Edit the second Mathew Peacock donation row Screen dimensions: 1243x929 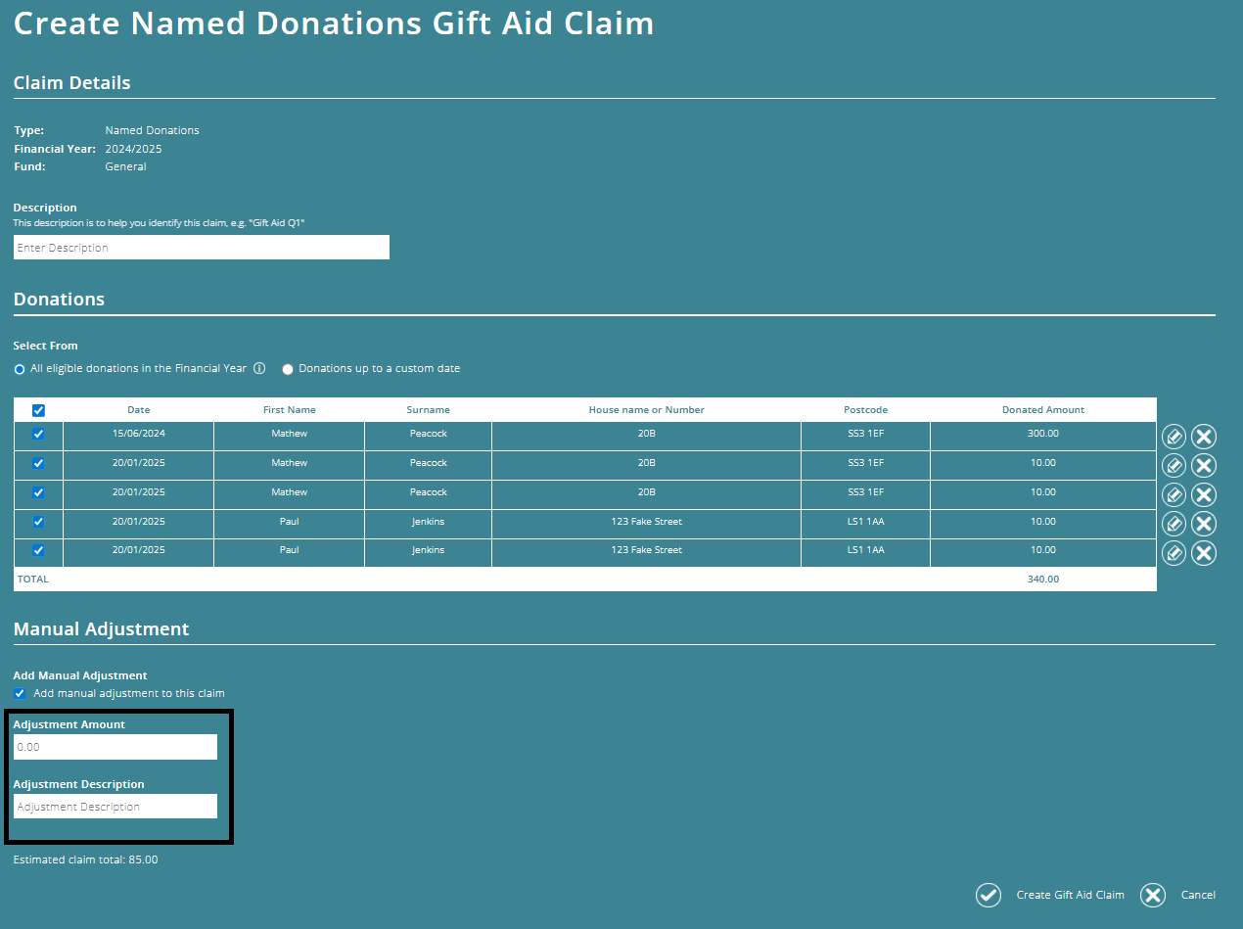point(1174,465)
